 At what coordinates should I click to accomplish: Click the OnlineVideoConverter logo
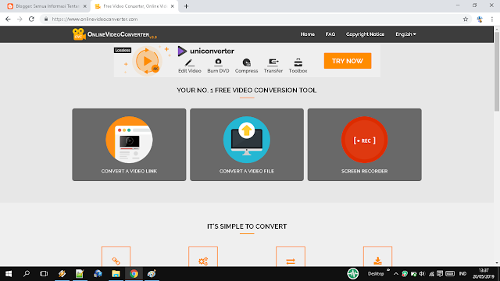point(115,34)
